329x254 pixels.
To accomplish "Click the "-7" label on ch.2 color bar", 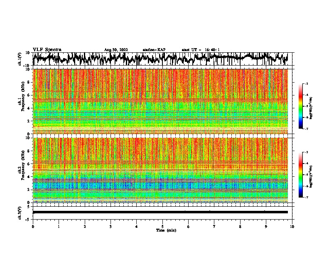I will point(307,198).
